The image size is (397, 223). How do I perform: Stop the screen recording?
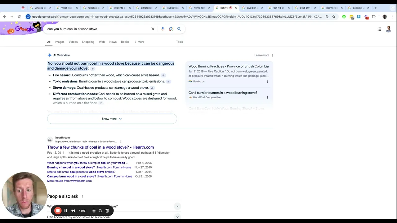click(58, 211)
